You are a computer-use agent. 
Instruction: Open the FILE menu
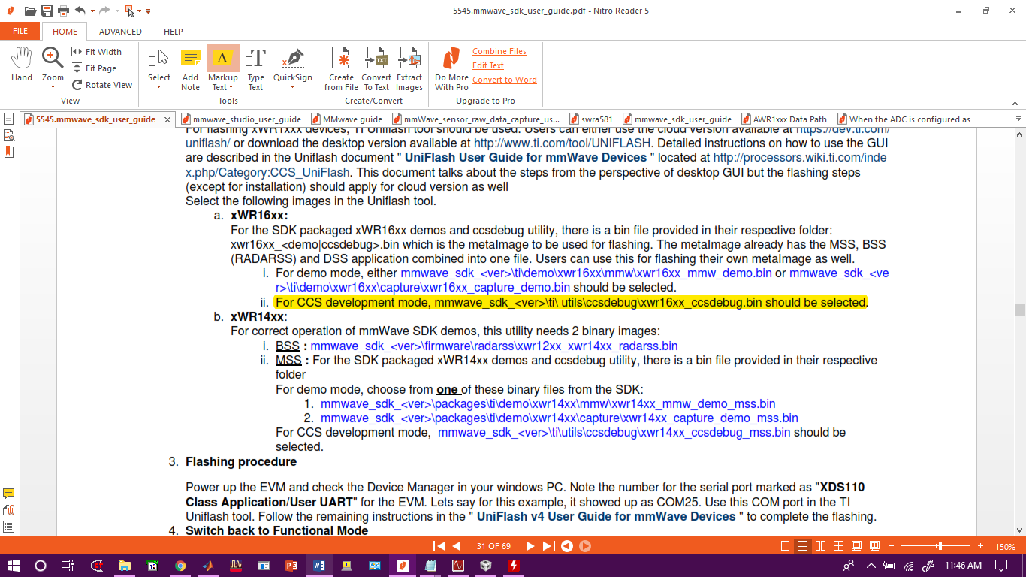pos(20,31)
